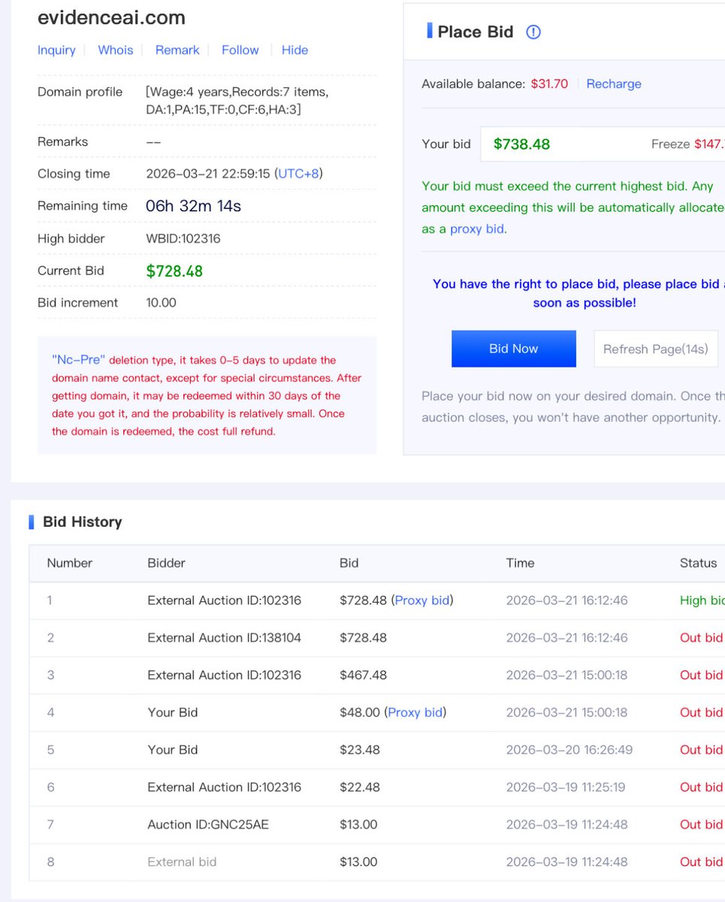
Task: Click the UTC+8 timezone link
Action: click(299, 174)
